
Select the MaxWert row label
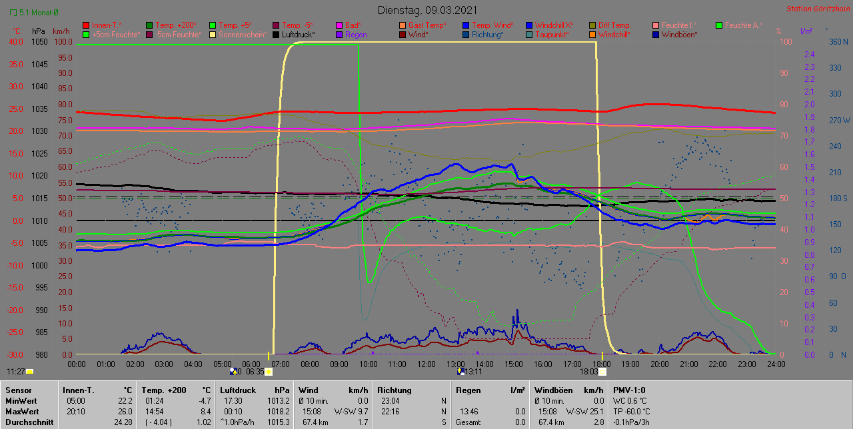[x=21, y=412]
